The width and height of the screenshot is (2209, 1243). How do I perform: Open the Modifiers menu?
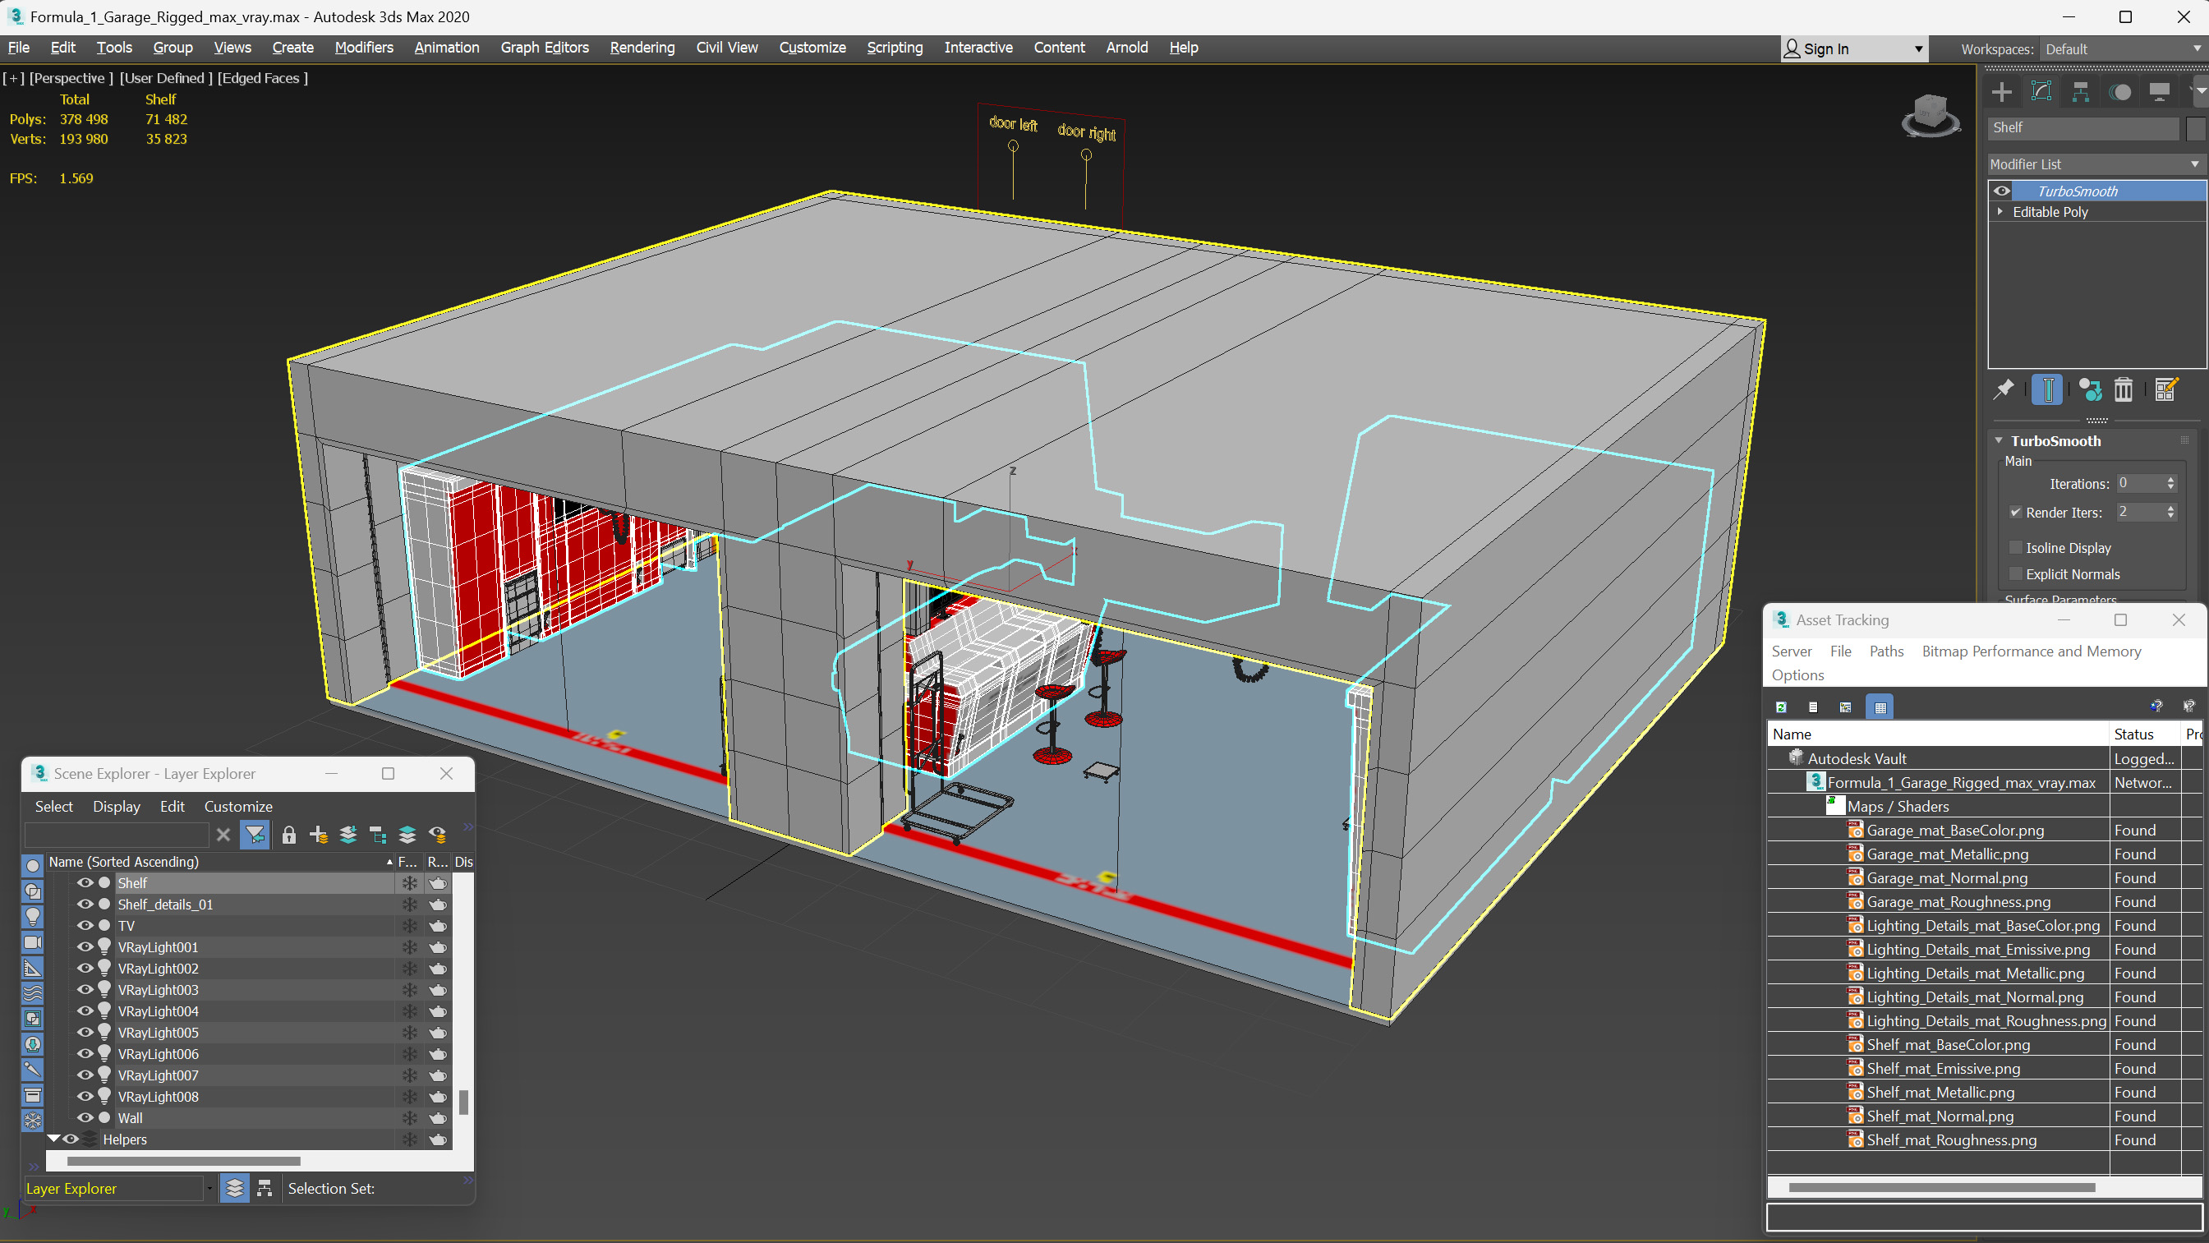[364, 47]
